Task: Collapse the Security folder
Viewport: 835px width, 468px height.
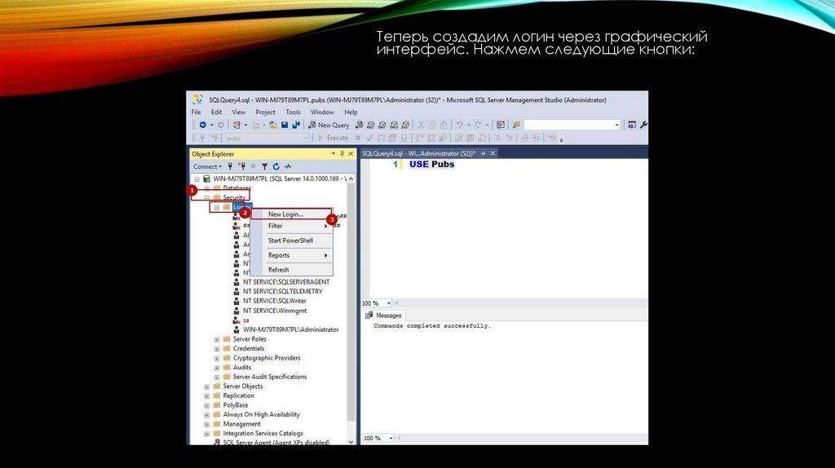Action: (x=206, y=197)
